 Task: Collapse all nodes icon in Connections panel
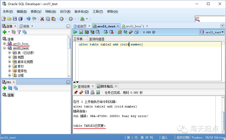[x=25, y=32]
